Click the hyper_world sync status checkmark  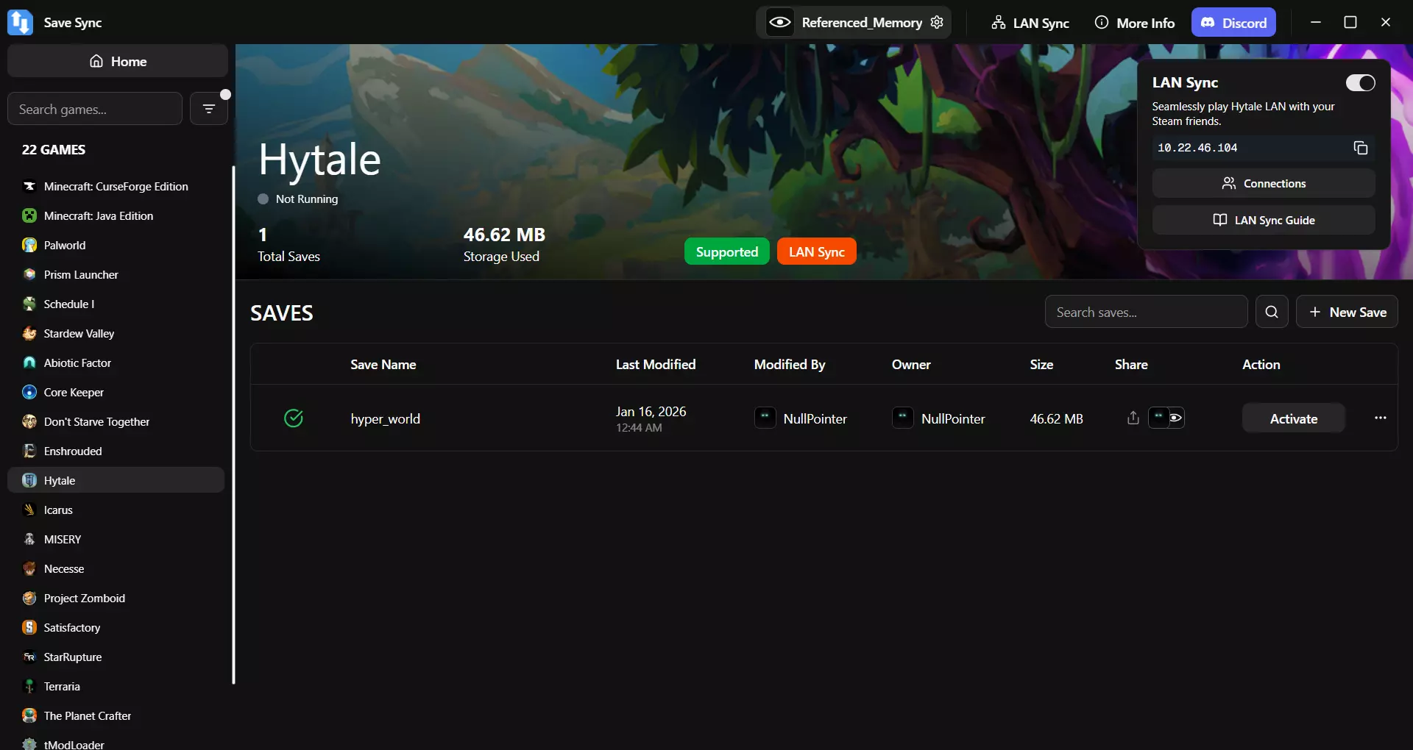[294, 418]
